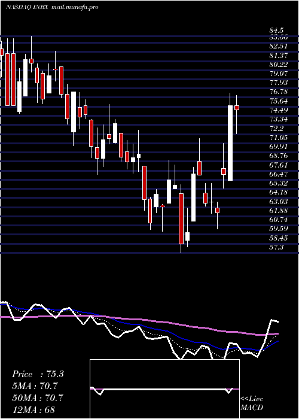Select the 67.61 price axis label

(x=278, y=165)
